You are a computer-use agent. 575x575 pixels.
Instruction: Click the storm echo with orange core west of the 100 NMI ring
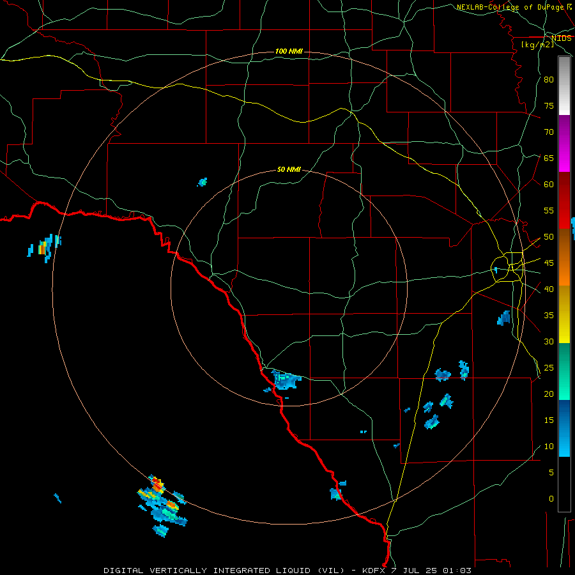[x=44, y=247]
